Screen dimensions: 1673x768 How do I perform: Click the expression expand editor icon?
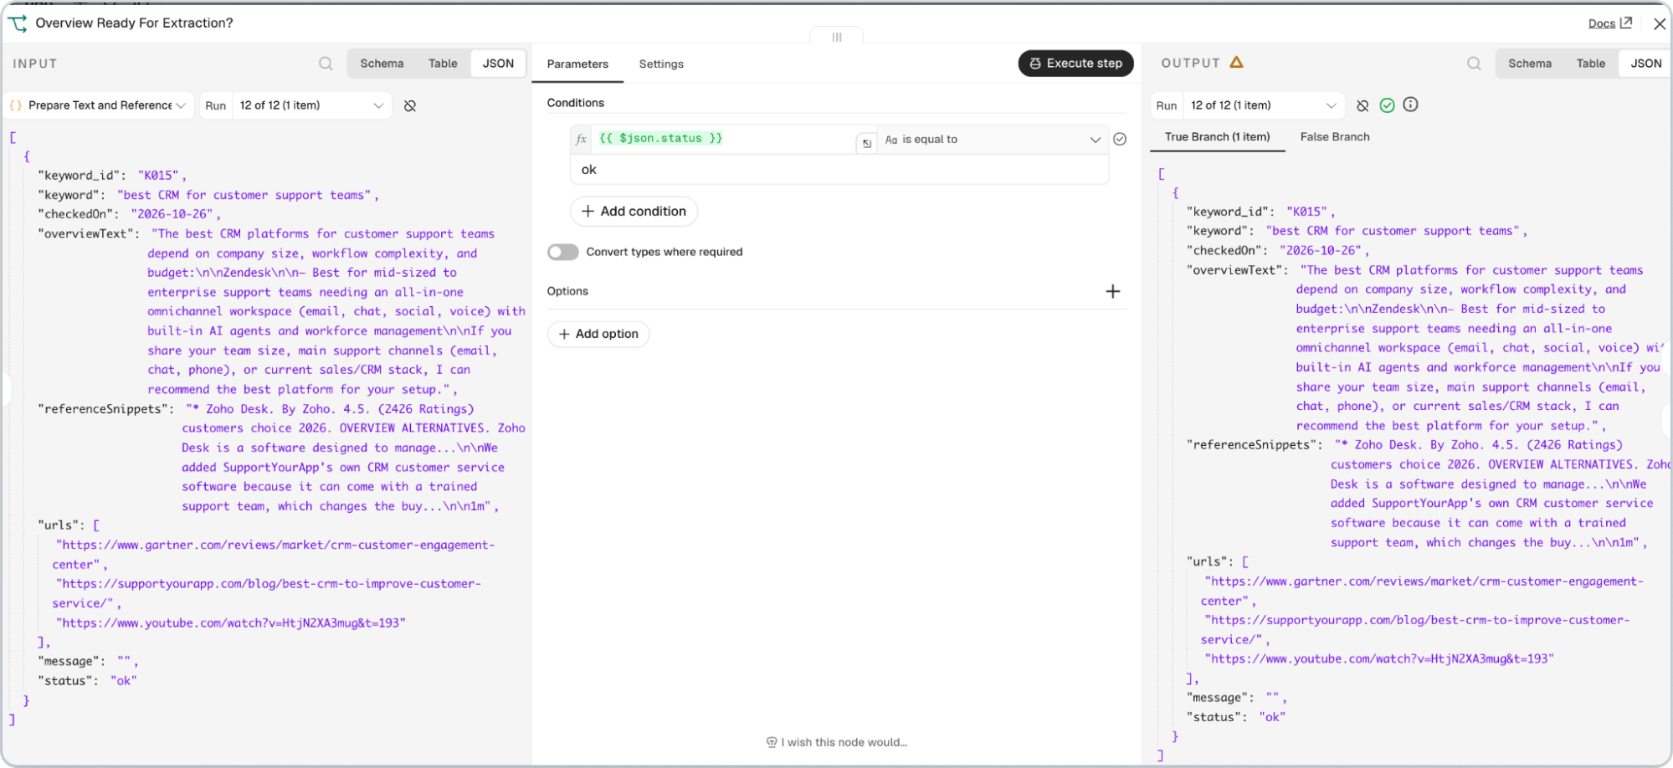pos(866,143)
